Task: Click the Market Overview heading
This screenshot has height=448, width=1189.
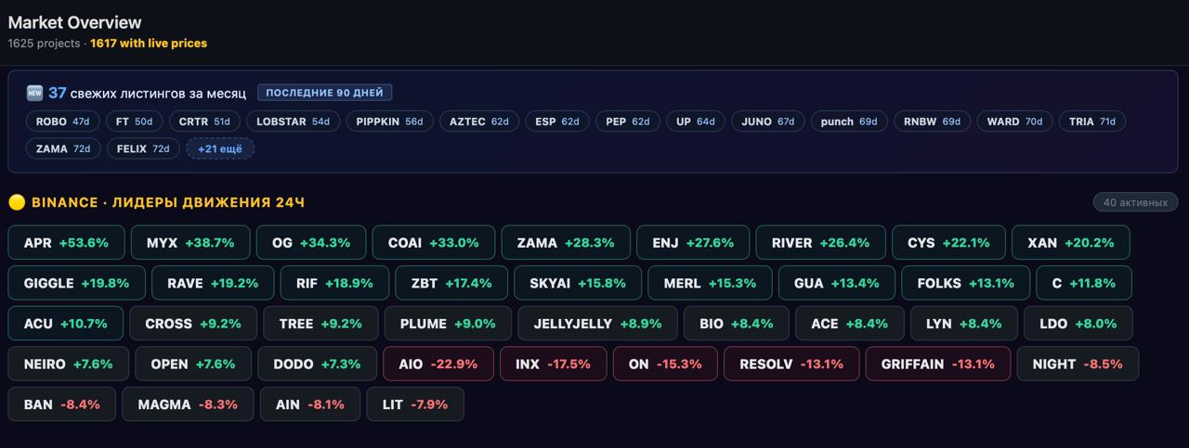Action: pyautogui.click(x=74, y=22)
